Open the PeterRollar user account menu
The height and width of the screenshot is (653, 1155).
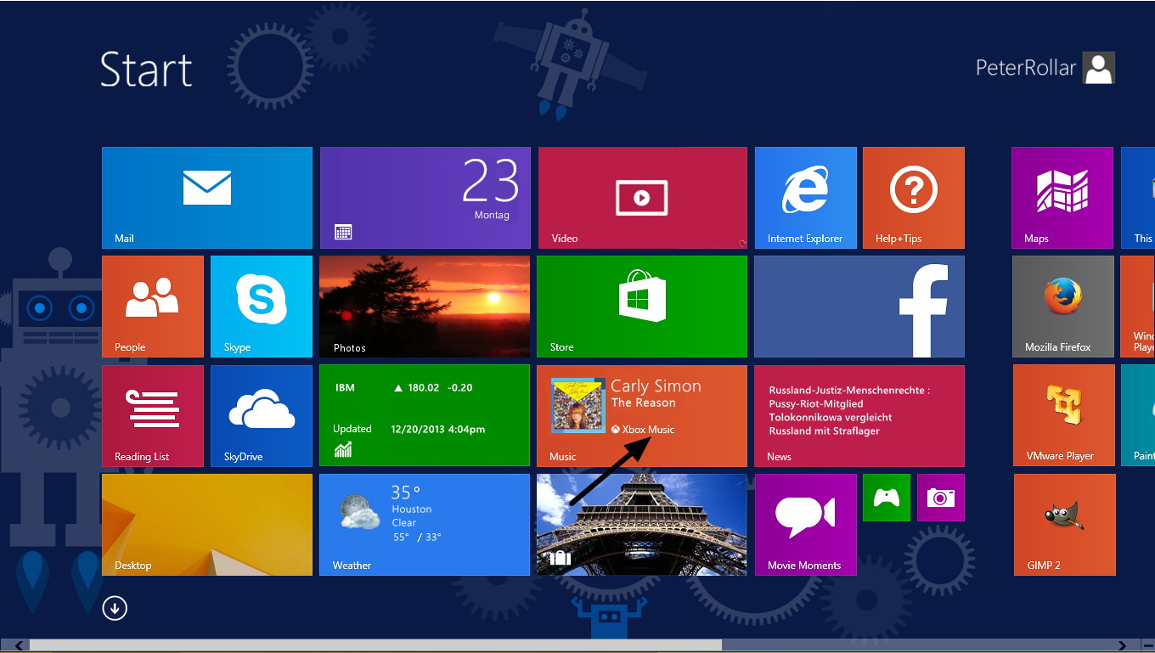click(1045, 68)
